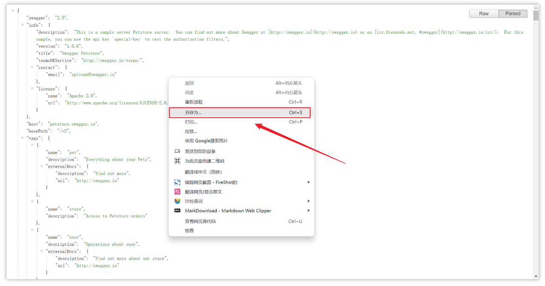Collapse the info object node

pyautogui.click(x=22, y=25)
